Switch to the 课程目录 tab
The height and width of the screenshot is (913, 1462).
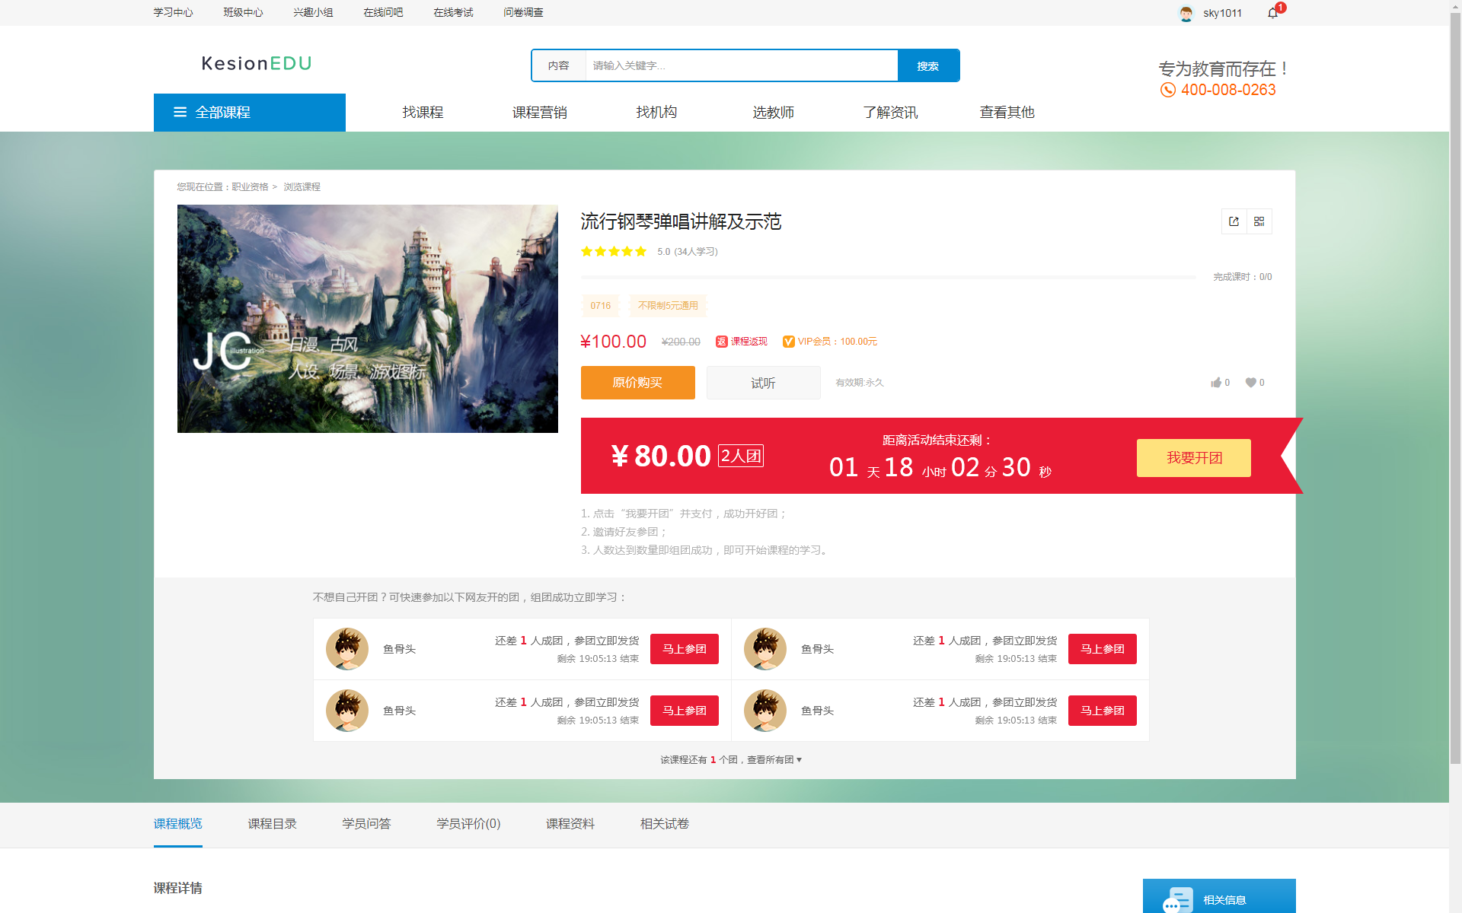pos(272,823)
